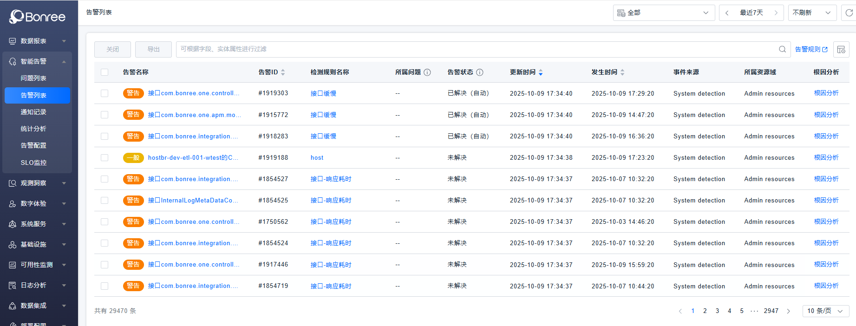Screen dimensions: 856x326
Task: Go to next page arrow in pagination
Action: [788, 311]
